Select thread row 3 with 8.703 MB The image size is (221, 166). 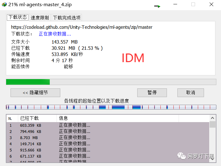point(108,138)
